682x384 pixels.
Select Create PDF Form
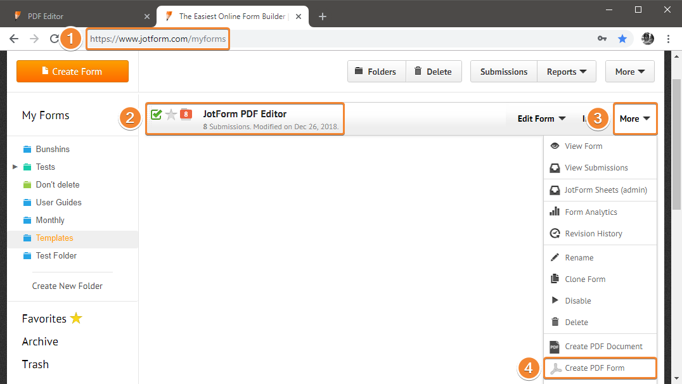(x=600, y=368)
